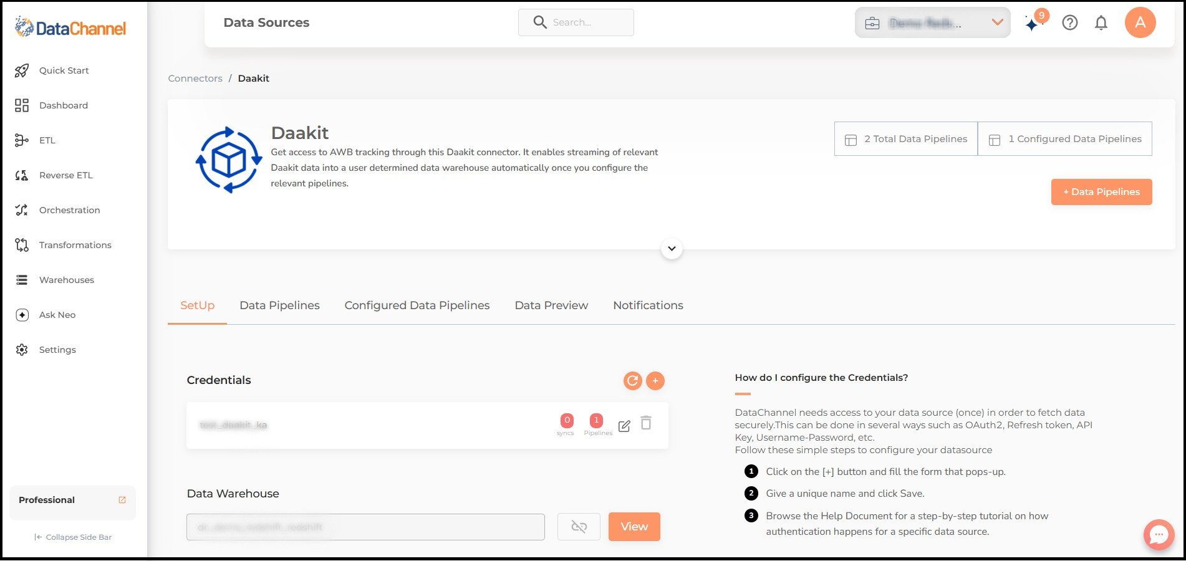Select the ETL sidebar icon

[22, 140]
